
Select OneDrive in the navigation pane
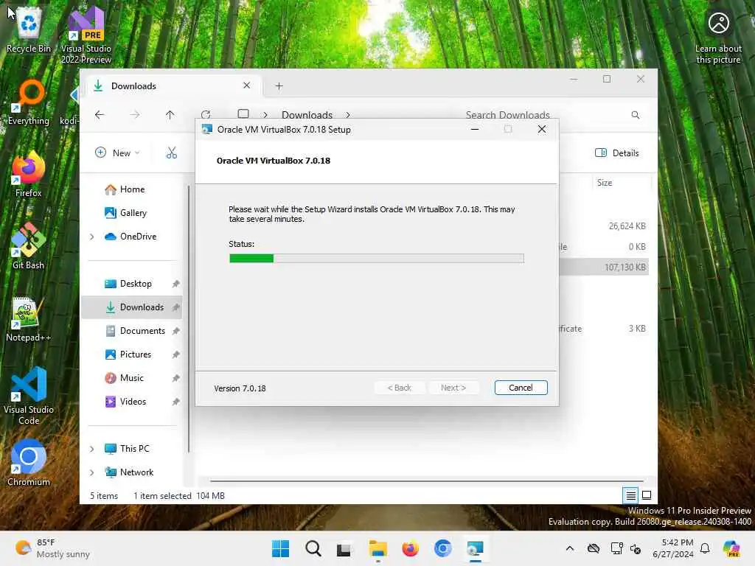click(138, 237)
